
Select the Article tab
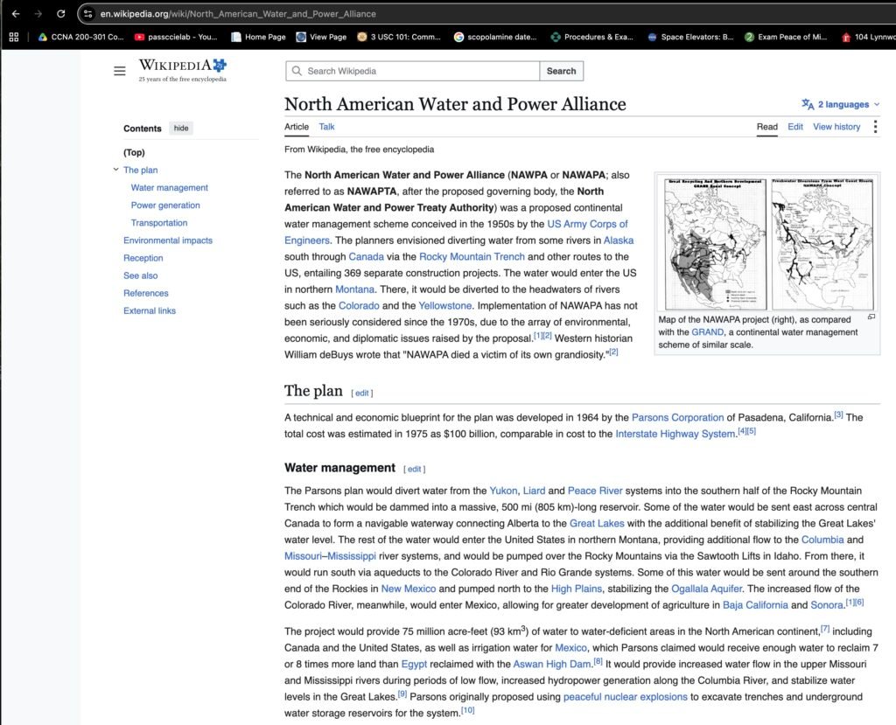(x=297, y=127)
